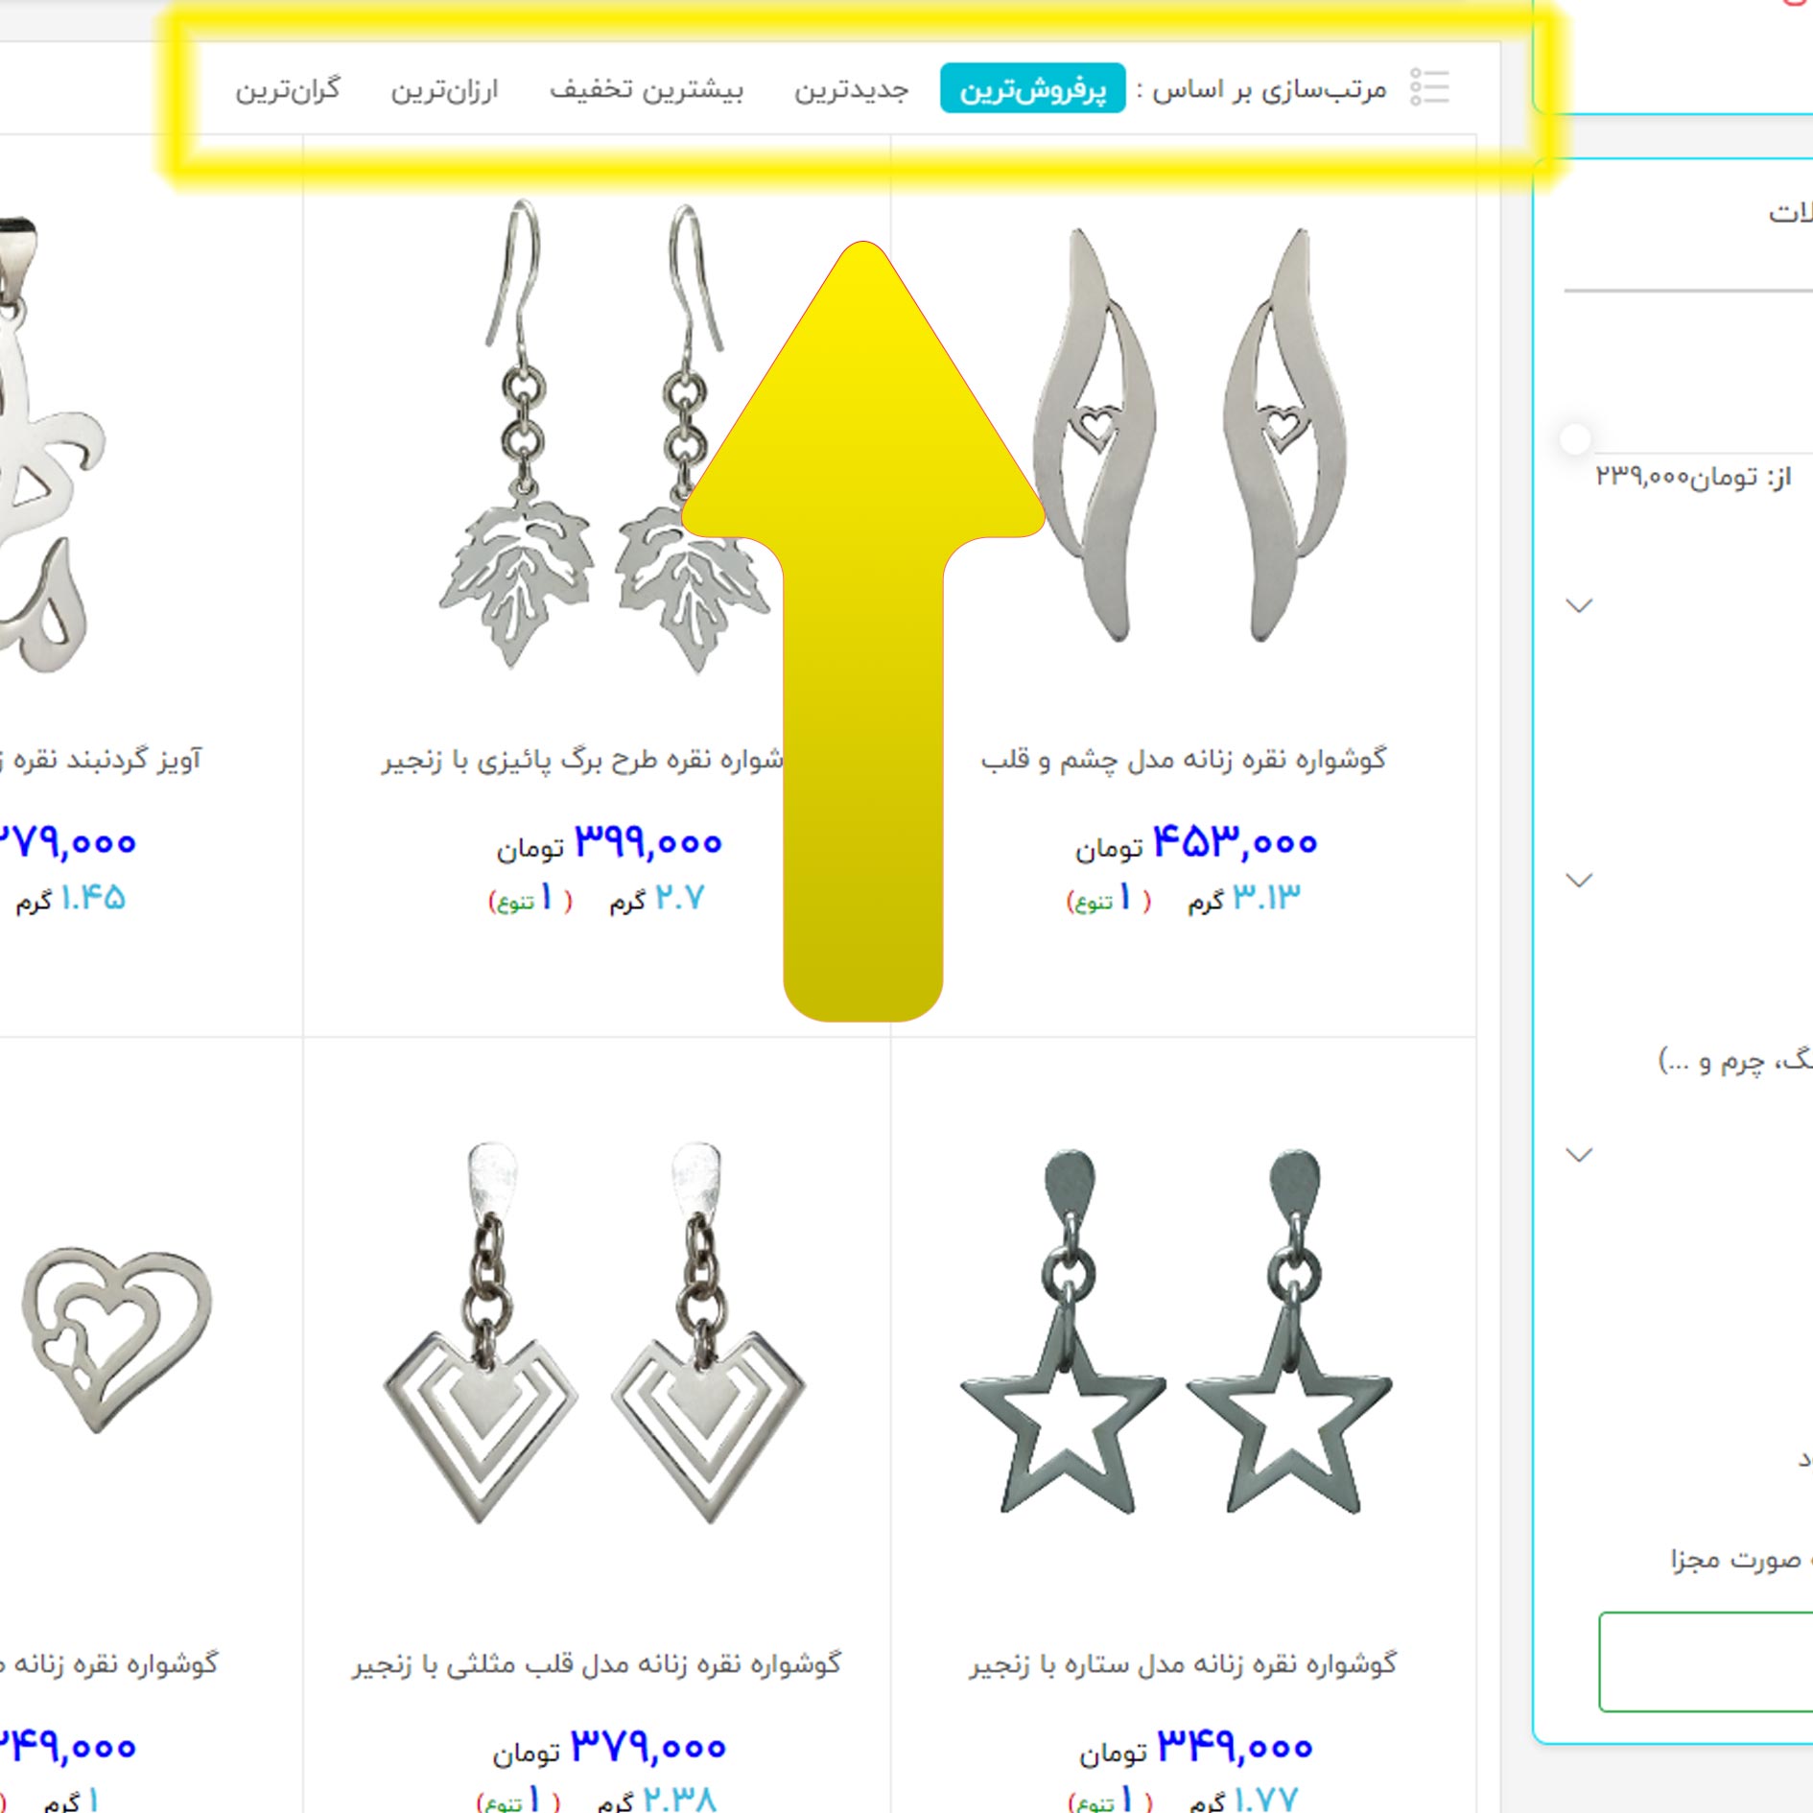This screenshot has width=1813, height=1813.
Task: Open گوشواره نقره زنانه مدل قلب مثلثی link
Action: point(597,1663)
